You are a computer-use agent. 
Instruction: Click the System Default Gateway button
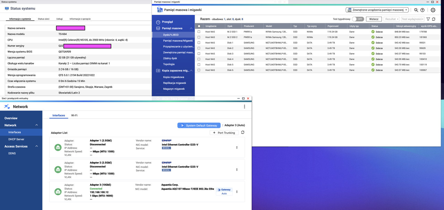[199, 125]
